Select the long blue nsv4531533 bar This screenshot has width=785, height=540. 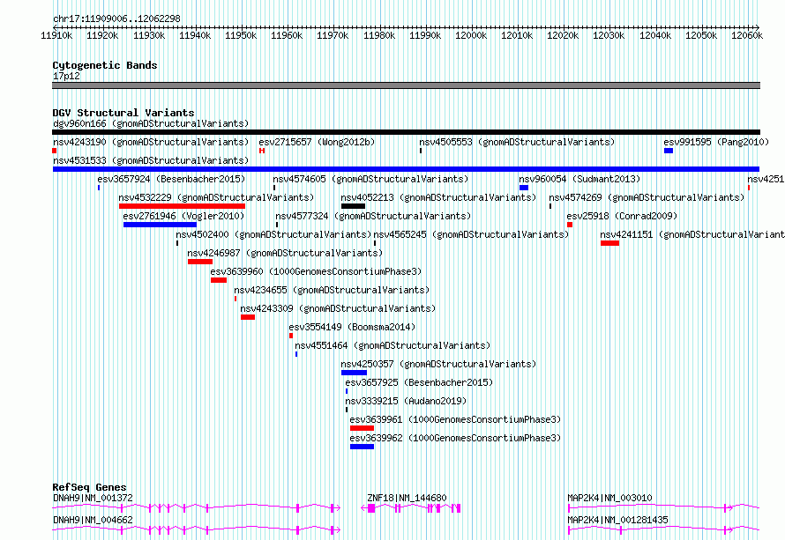[x=406, y=169]
